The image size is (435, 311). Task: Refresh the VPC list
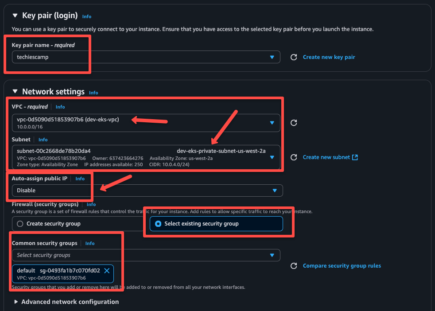click(294, 123)
